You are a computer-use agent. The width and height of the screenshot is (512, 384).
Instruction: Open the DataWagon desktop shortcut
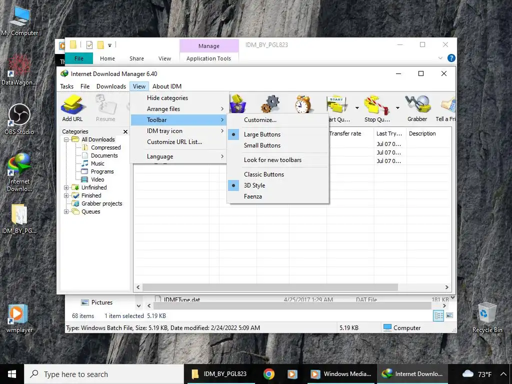pos(19,70)
